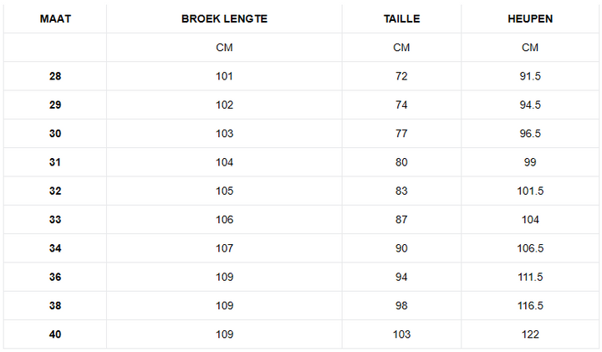Select size 28 in the MAAT column
The image size is (602, 352).
[55, 76]
